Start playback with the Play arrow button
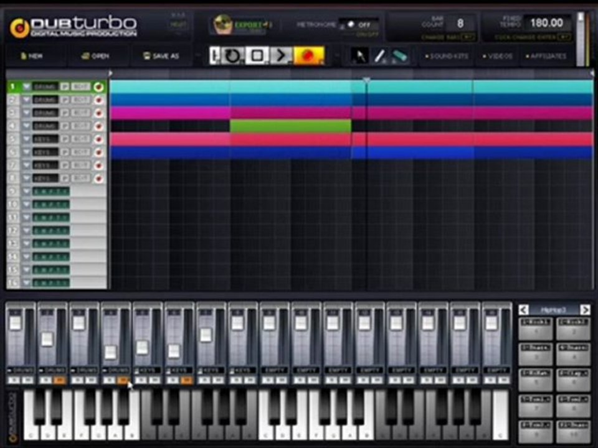The image size is (598, 448). coord(281,55)
